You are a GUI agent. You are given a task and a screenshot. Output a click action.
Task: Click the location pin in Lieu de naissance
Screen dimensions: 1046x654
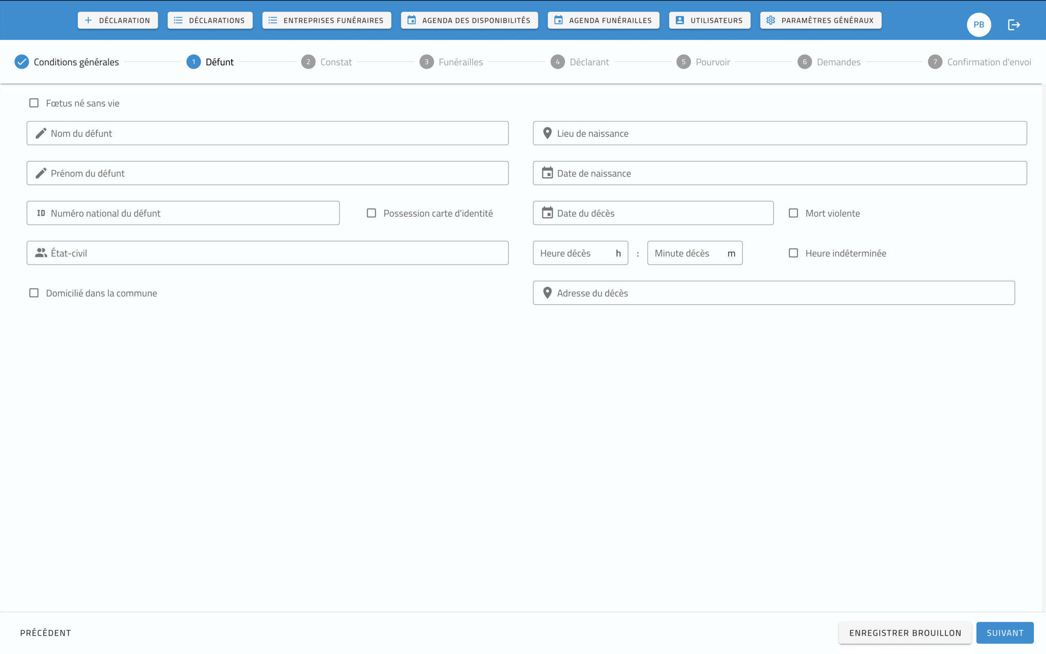[x=547, y=133]
